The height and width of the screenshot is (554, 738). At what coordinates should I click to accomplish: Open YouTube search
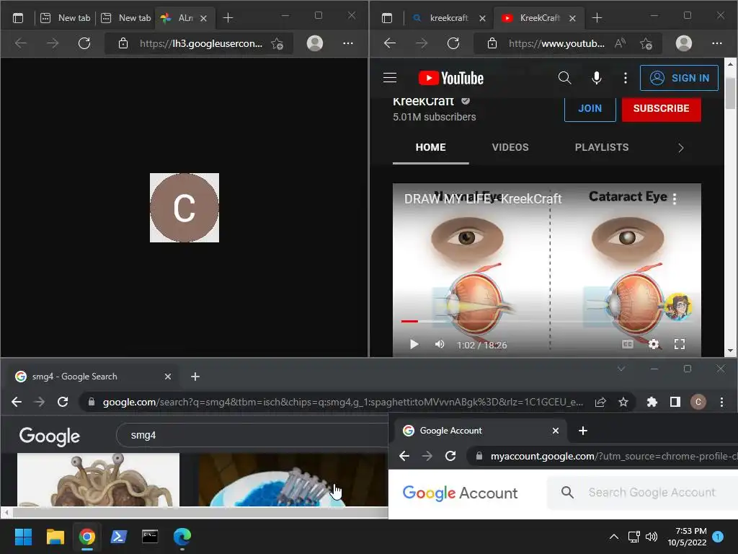564,78
